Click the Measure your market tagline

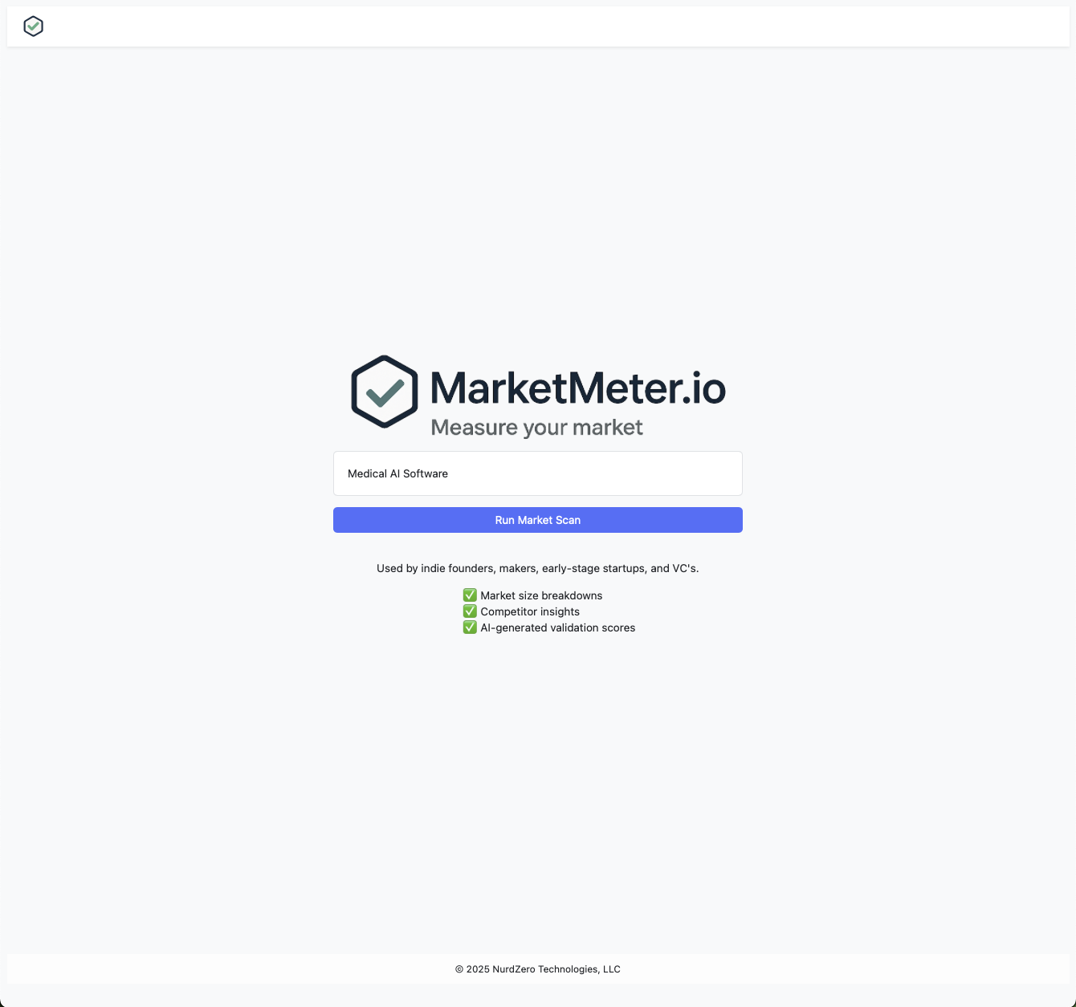537,428
